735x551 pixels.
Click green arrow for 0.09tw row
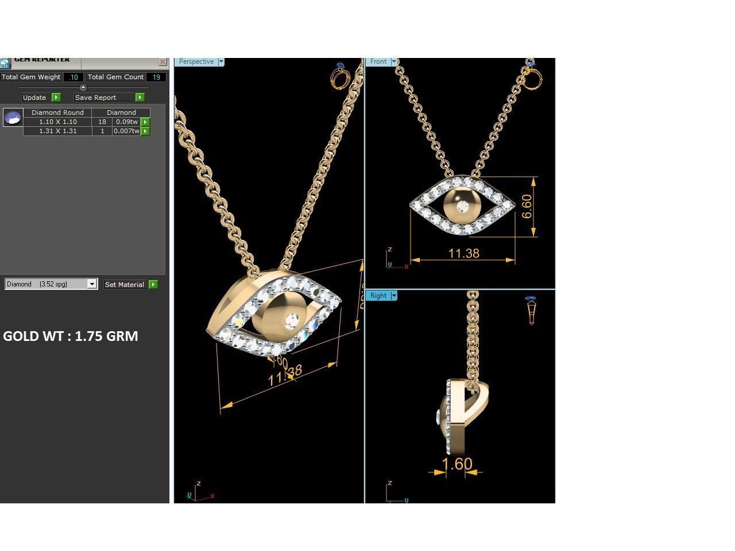(146, 122)
